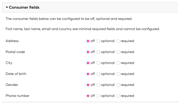
Task: Set Date of birth to required
Action: (118, 74)
